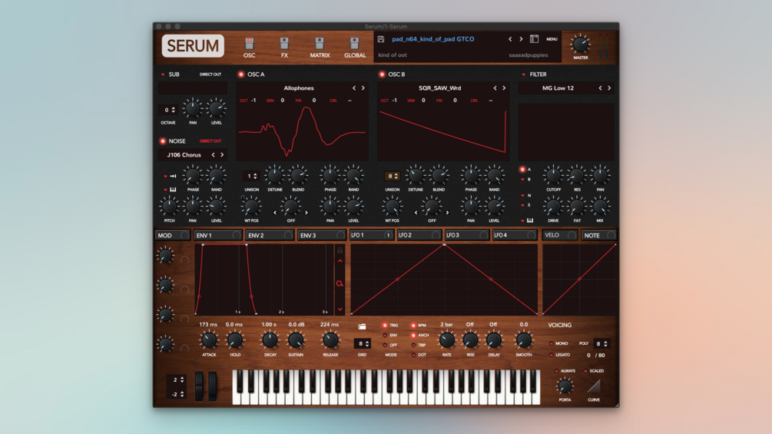Click the preset name pad_n64_kind_of_pad
Screen dimensions: 772x434
(432, 39)
